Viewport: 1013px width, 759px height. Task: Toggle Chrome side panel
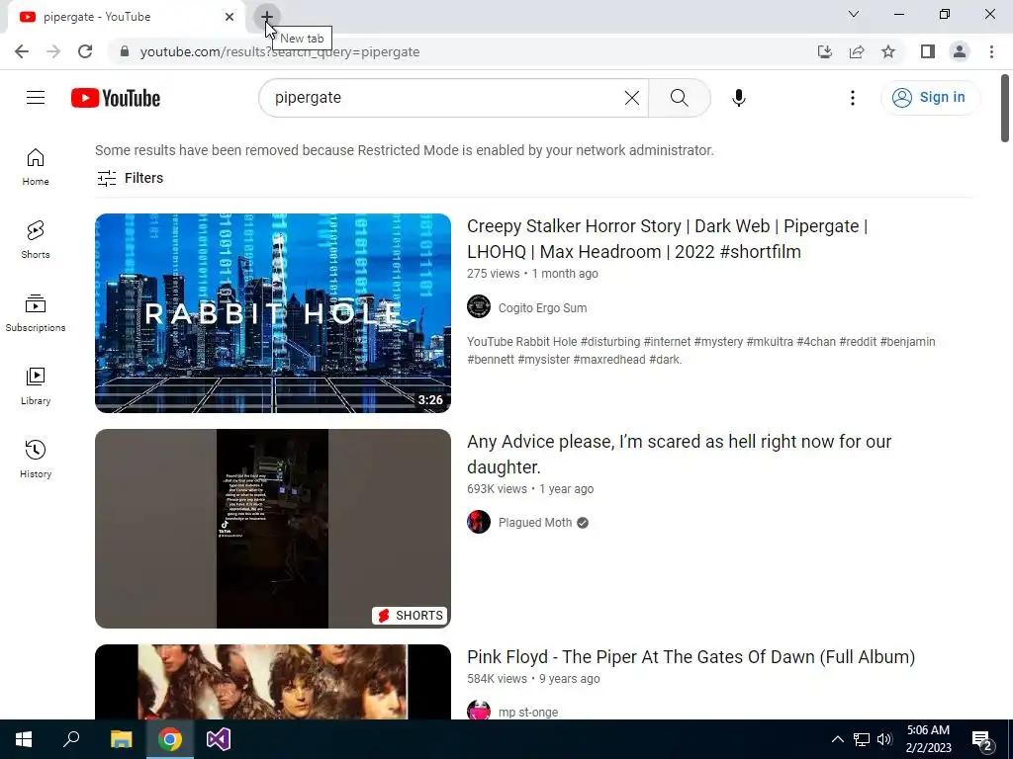click(928, 51)
